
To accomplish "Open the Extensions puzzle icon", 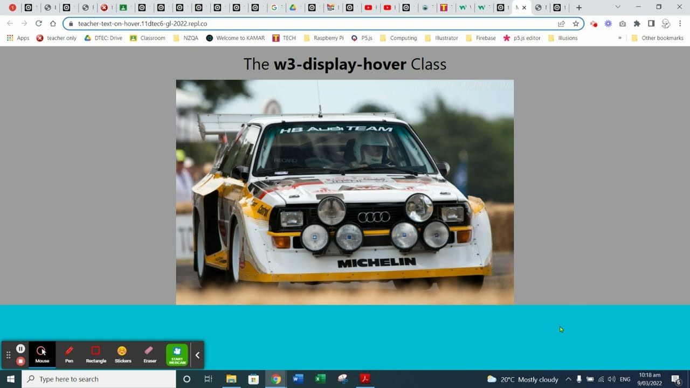I will [x=637, y=24].
